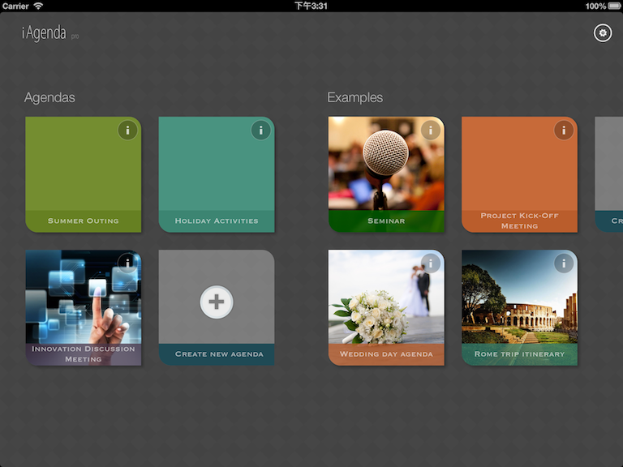Show info for Rome trip itinerary
Screen dimensions: 623x467
[564, 263]
